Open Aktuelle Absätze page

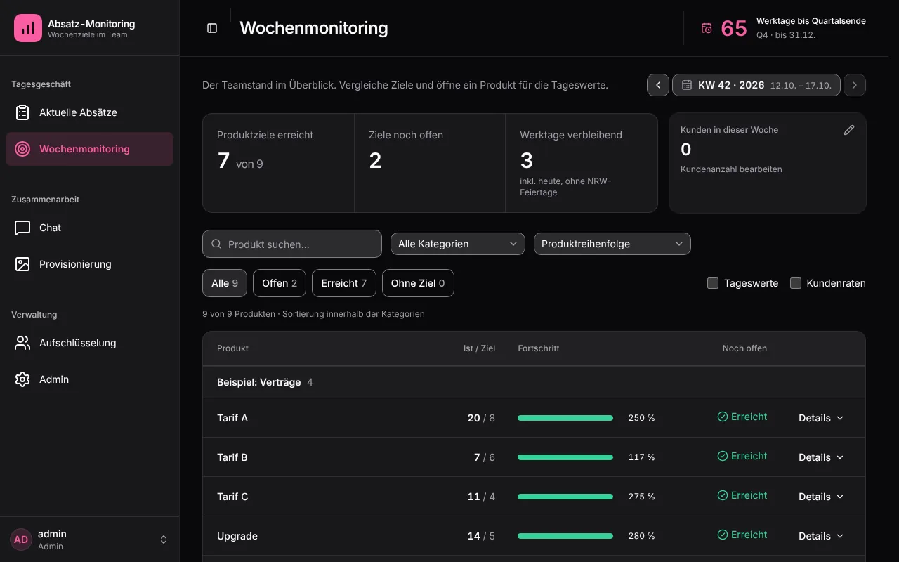89,112
